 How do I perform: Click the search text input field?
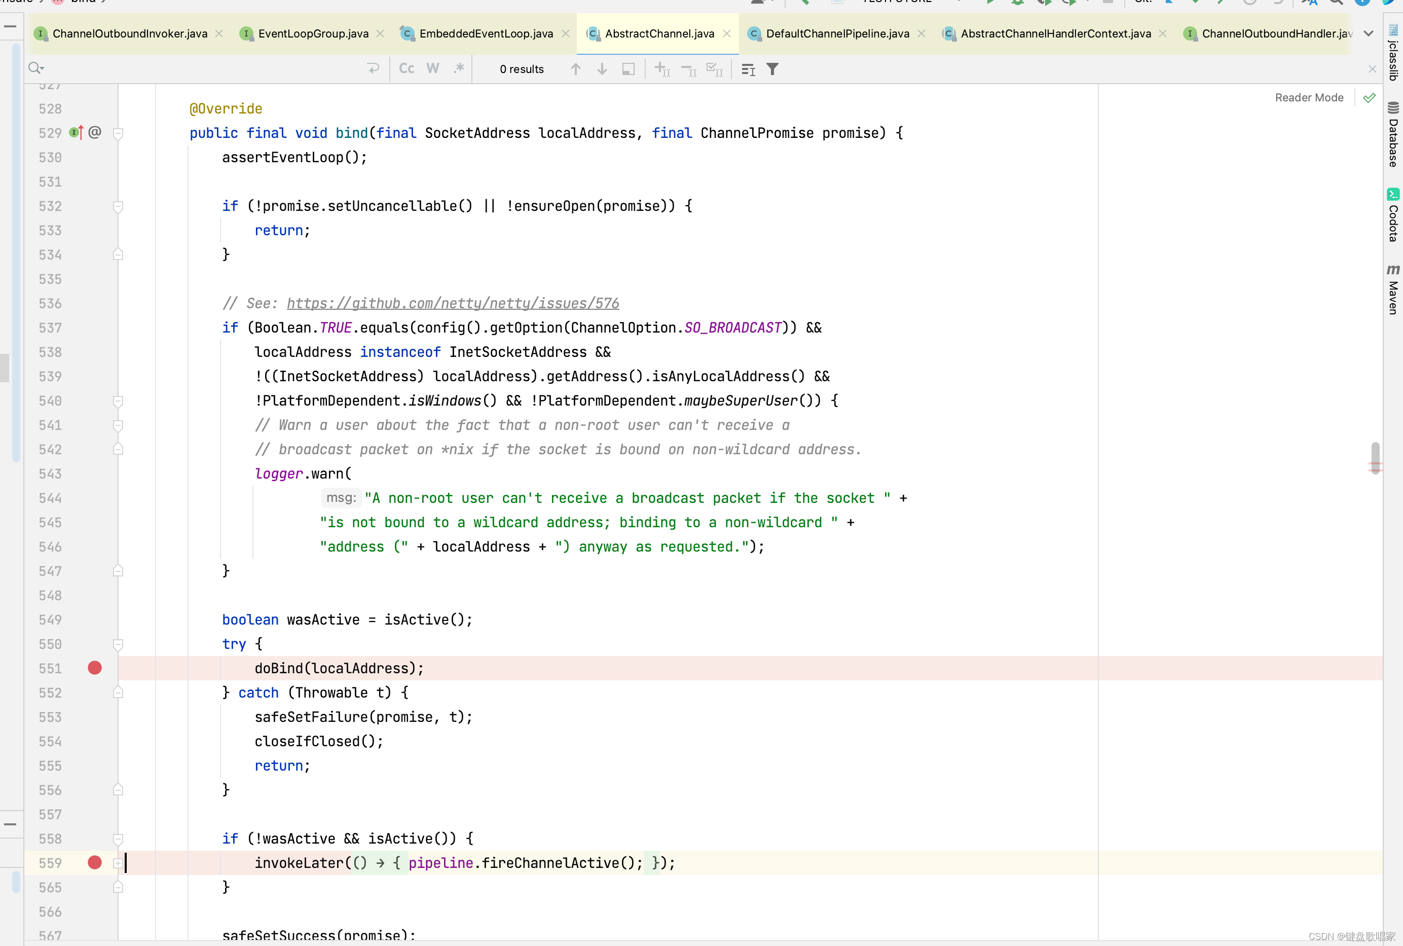205,69
